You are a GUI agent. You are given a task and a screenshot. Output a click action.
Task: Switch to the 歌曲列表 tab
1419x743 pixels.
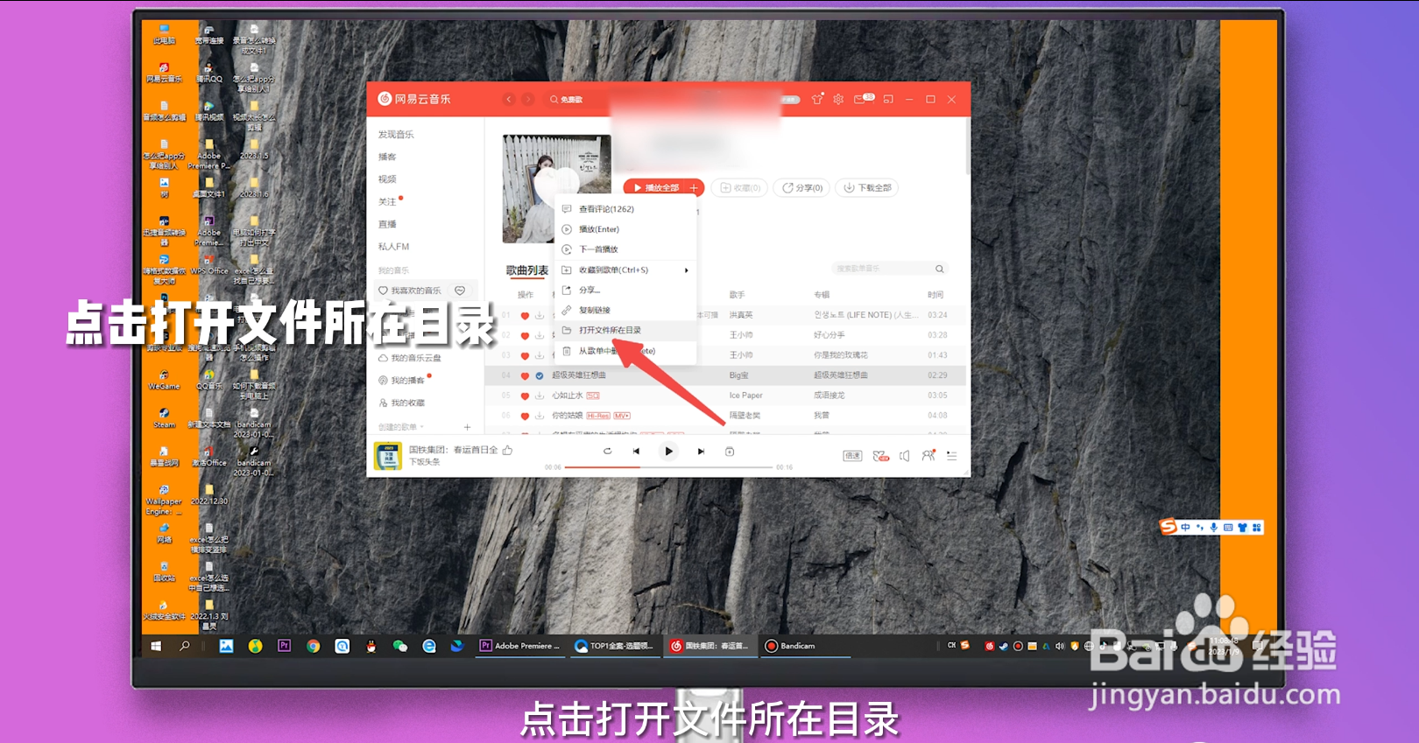(x=526, y=271)
